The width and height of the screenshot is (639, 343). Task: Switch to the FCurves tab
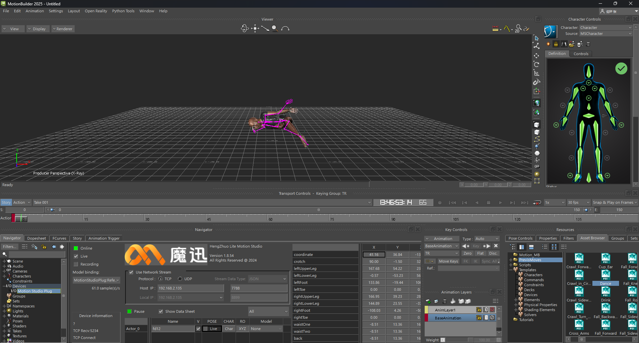tap(59, 238)
